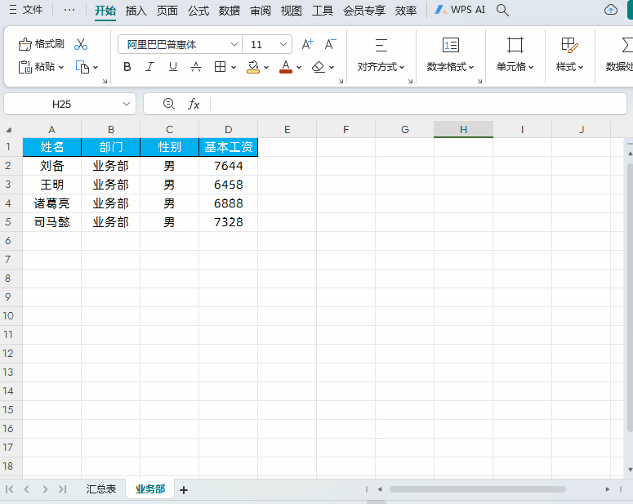Increase font size with A+ icon
633x504 pixels.
tap(307, 44)
